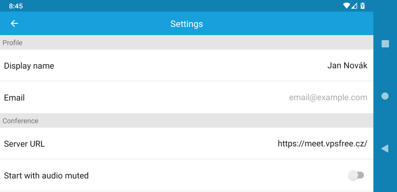
Task: Tap the Android recent apps square button
Action: [x=385, y=43]
